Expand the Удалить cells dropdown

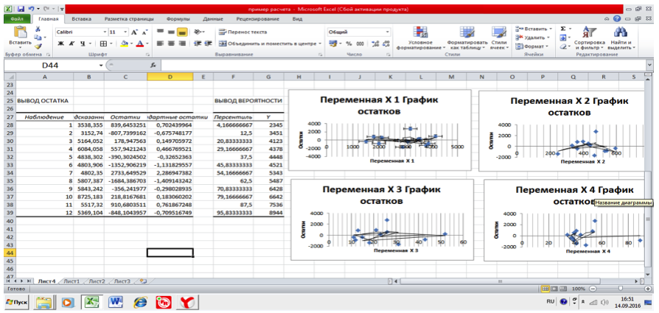click(x=550, y=38)
